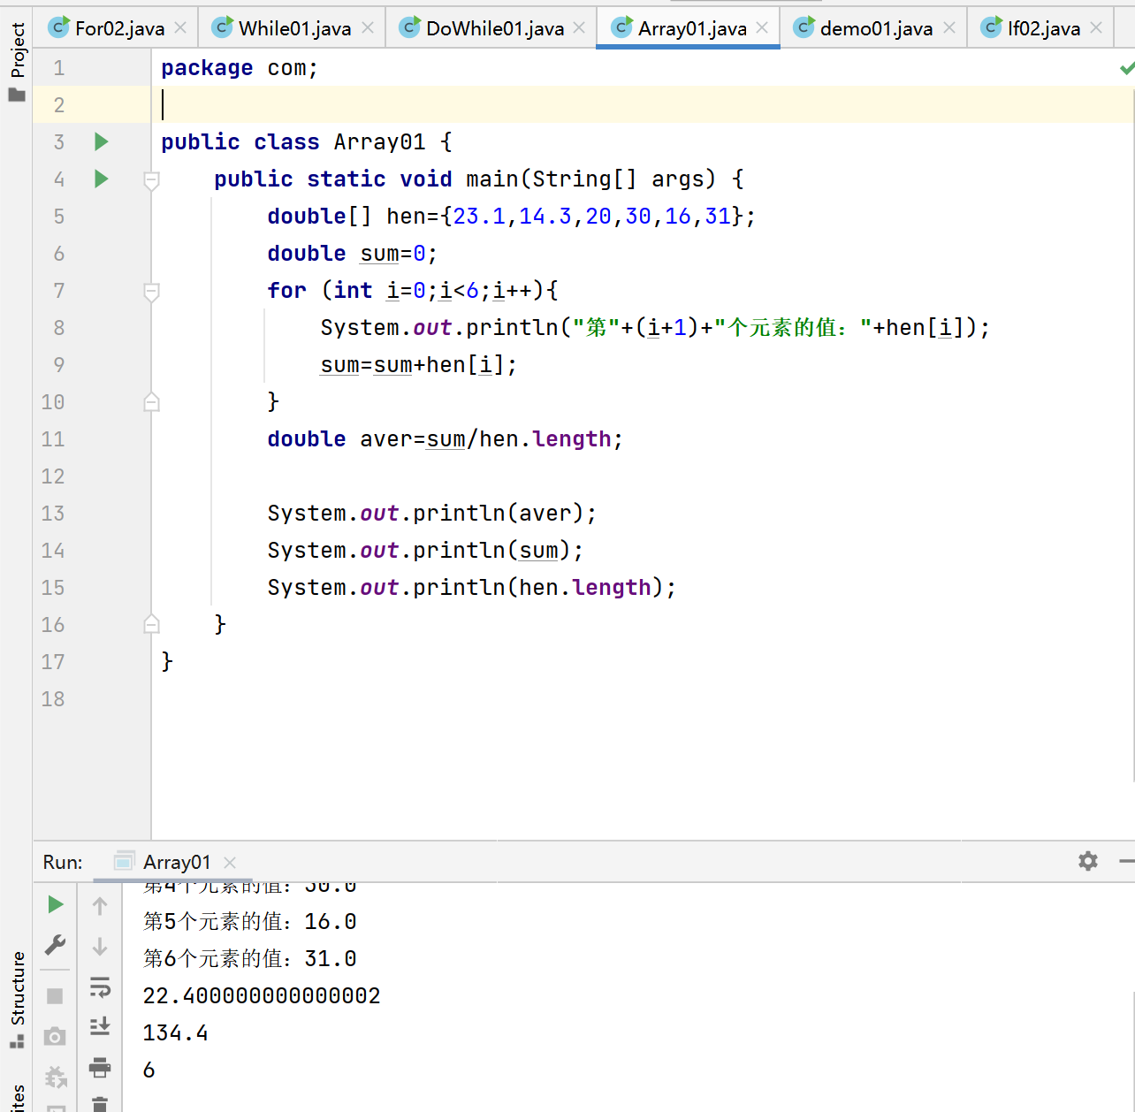Activate the Array01.java editor tab
Image resolution: width=1135 pixels, height=1112 pixels.
click(689, 28)
